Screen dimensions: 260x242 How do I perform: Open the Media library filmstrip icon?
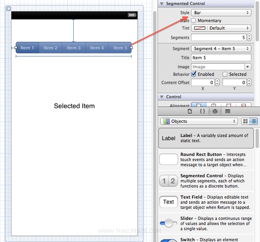(227, 111)
